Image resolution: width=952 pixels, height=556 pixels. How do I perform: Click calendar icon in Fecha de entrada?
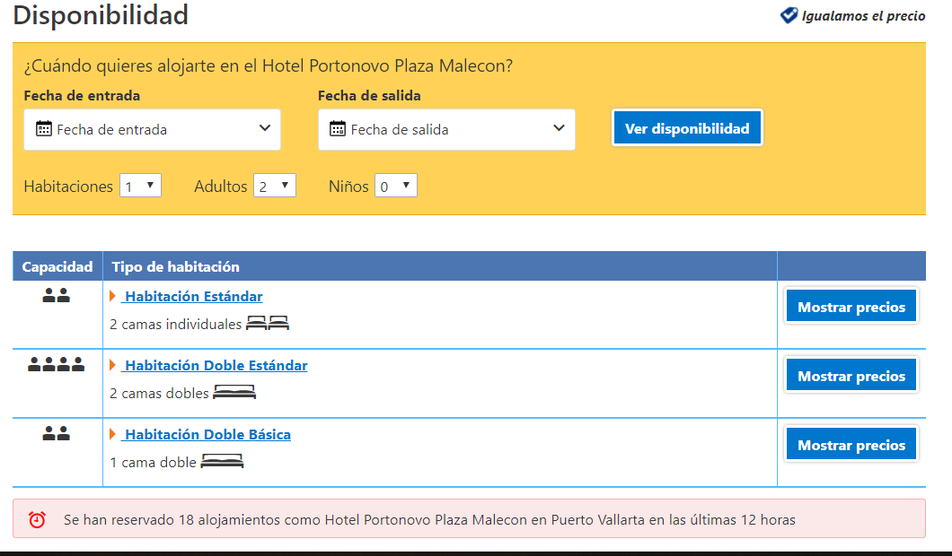tap(43, 129)
